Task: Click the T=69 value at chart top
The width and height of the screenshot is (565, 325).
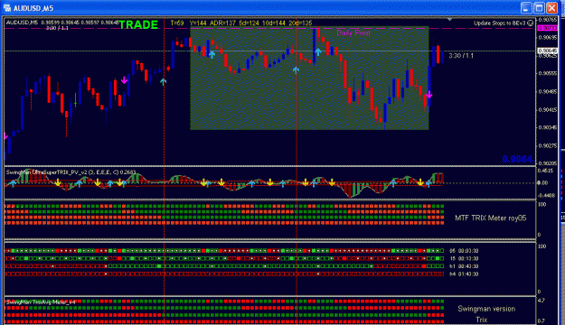Action: pos(177,23)
